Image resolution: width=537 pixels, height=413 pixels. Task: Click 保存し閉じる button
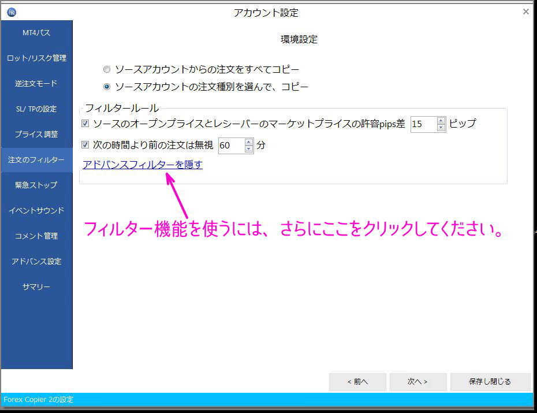pos(490,382)
